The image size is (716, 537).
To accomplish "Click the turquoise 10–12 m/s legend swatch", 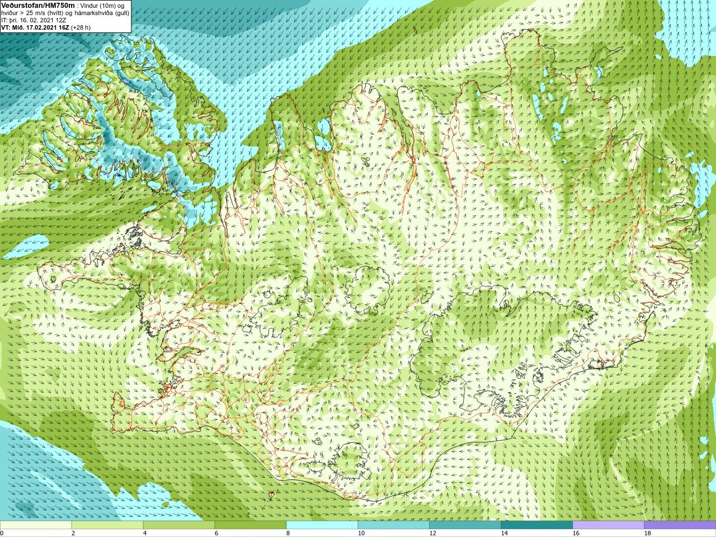I will tap(394, 525).
